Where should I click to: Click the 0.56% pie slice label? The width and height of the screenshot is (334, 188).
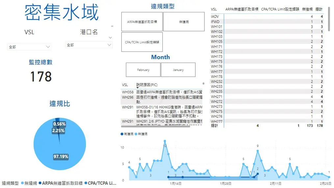tap(60, 124)
